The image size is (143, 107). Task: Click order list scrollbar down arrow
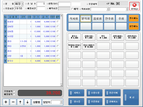click(x=61, y=85)
